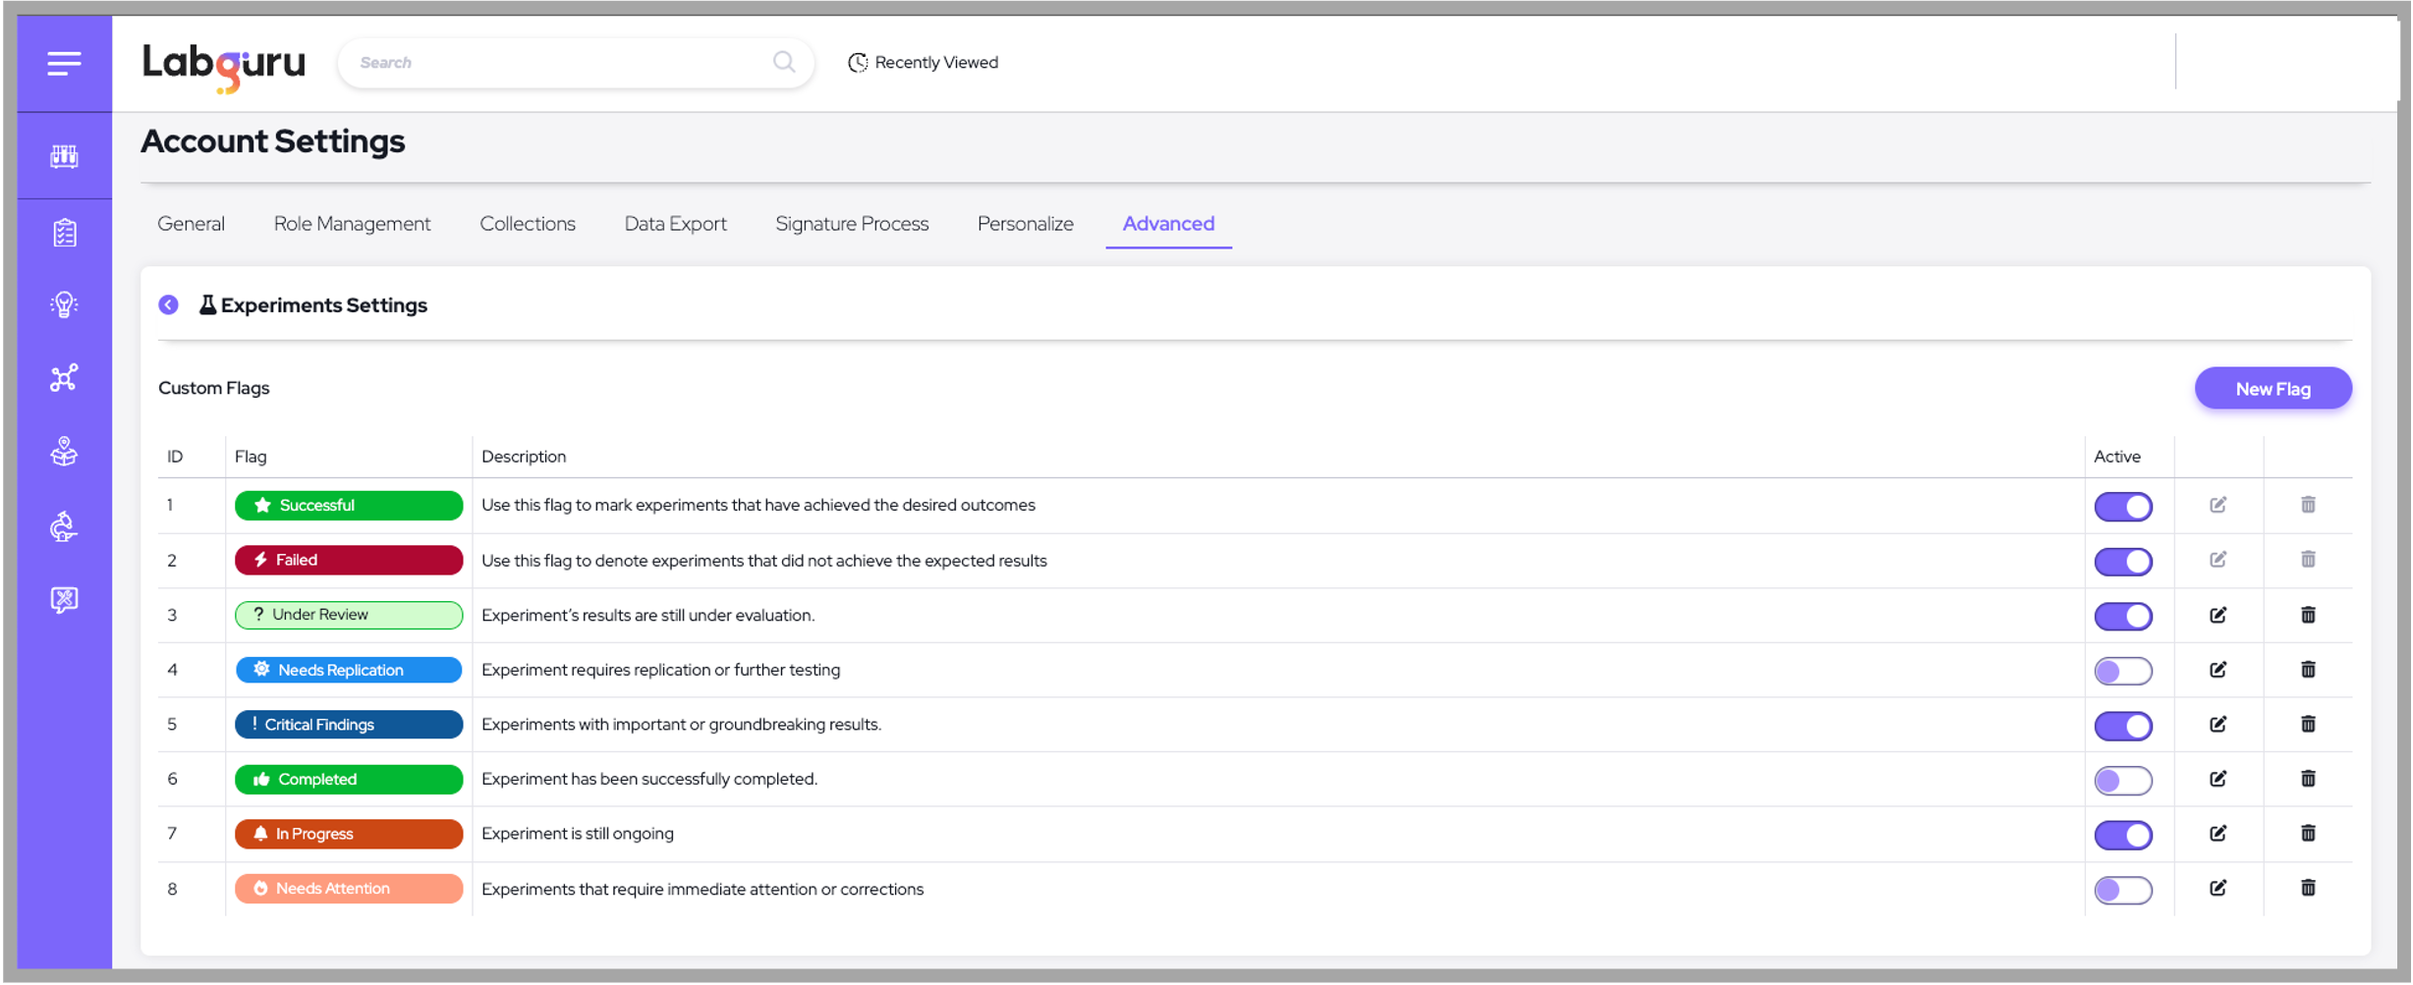Viewport: 2413px width, 985px height.
Task: Click the blue Critical Findings flag badge
Action: (349, 725)
